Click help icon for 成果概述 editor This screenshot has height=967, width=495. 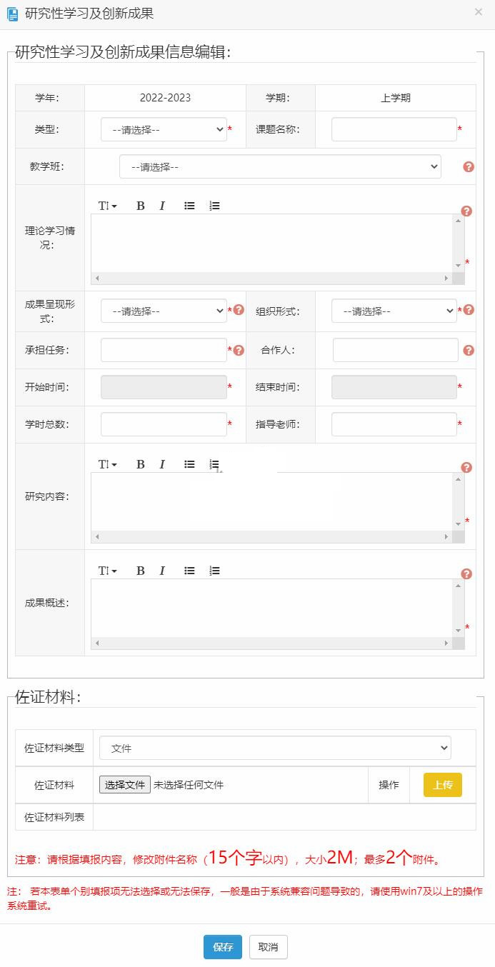[466, 573]
